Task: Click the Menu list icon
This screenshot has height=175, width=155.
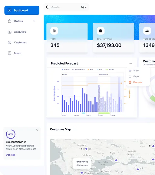Action: (x=10, y=53)
